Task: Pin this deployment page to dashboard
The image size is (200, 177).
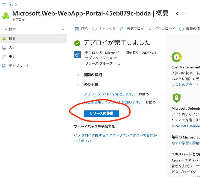Action: (x=177, y=13)
